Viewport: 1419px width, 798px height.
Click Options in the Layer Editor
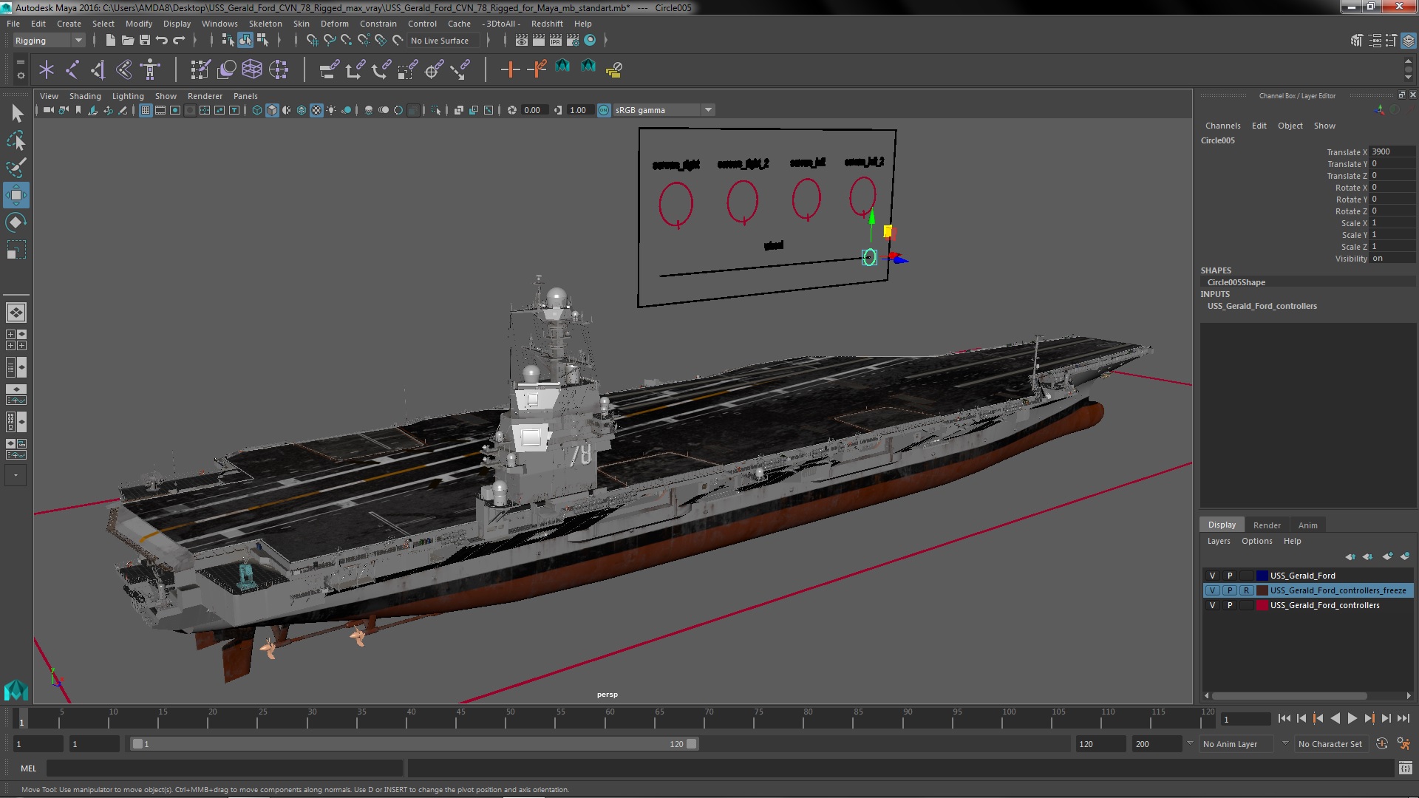(1256, 541)
